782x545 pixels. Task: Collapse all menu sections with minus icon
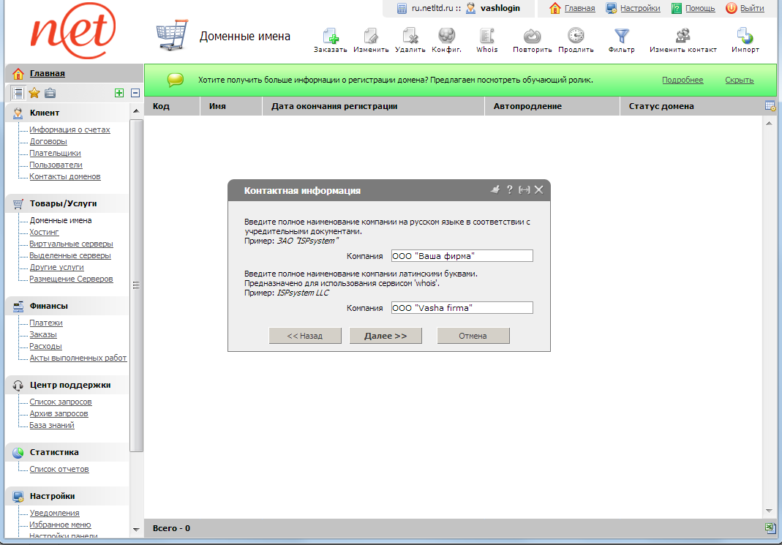coord(135,93)
